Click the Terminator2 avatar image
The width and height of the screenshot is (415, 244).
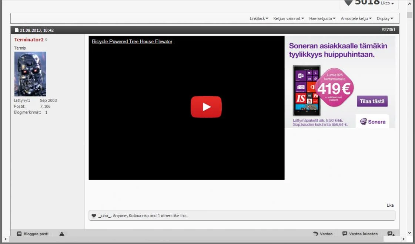tap(30, 74)
